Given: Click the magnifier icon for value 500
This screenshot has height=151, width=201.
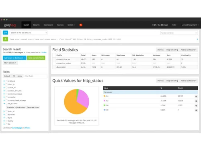Looking at the screenshot, I should (x=196, y=110).
